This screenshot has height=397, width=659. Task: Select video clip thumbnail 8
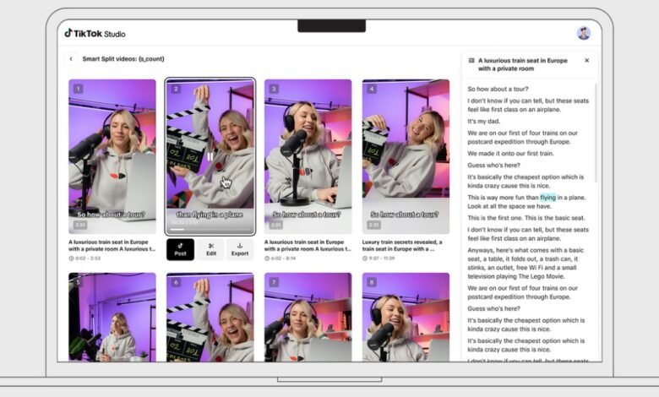point(406,318)
